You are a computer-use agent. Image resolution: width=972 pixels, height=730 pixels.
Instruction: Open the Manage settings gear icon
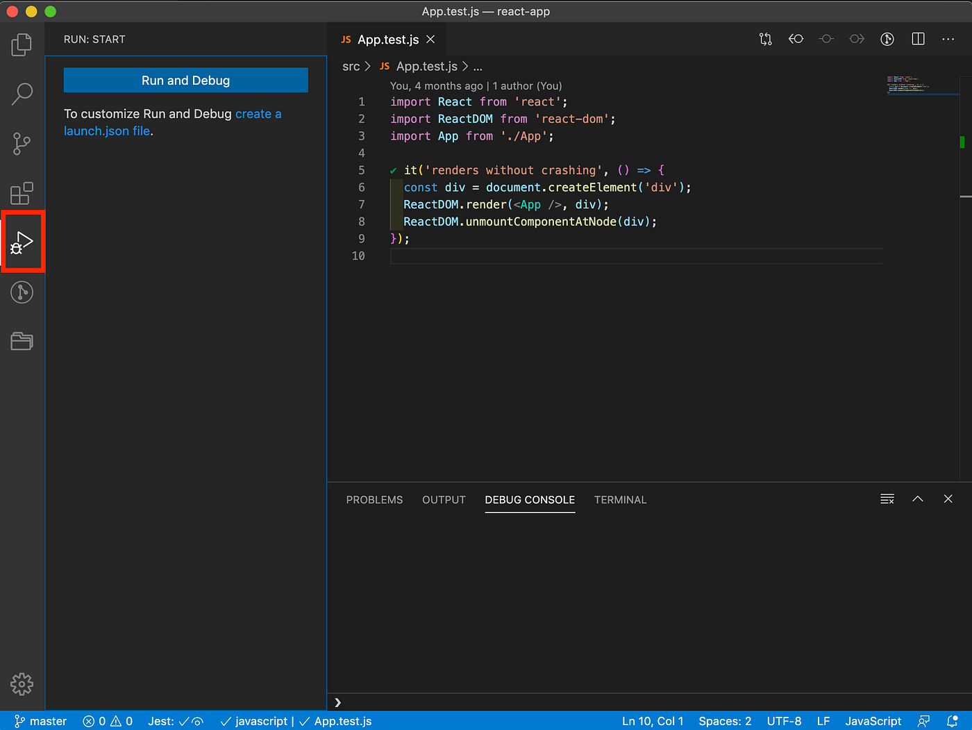22,684
